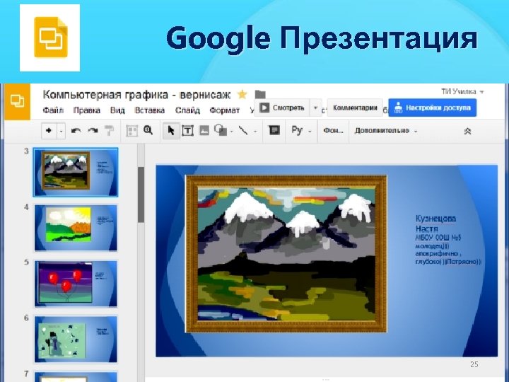The image size is (509, 382).
Task: Open the Формат menu
Action: point(224,110)
